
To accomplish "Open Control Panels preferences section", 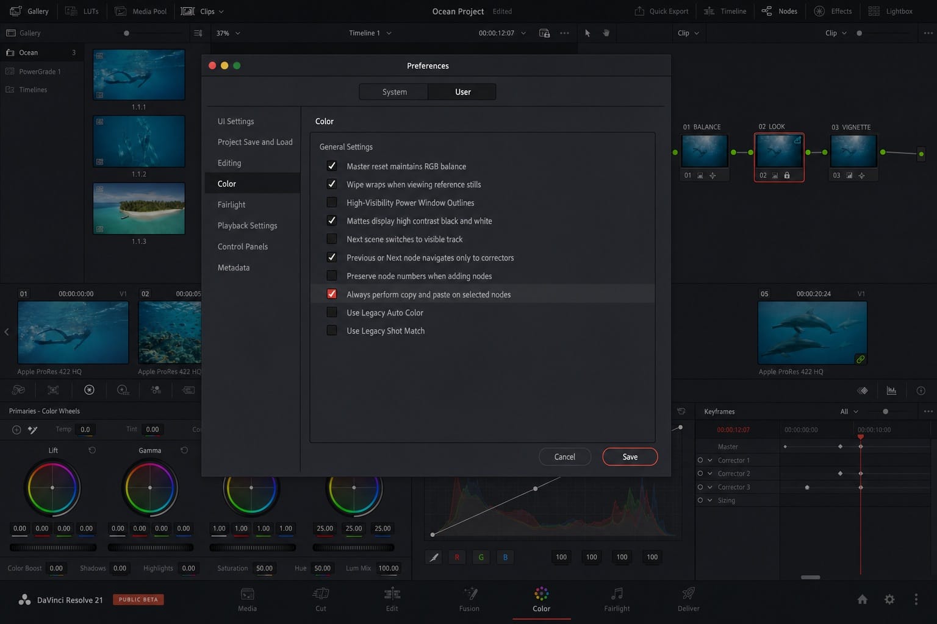I will pyautogui.click(x=253, y=246).
